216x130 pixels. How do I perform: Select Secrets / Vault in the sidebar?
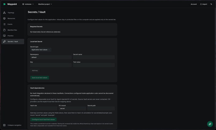click(x=13, y=41)
